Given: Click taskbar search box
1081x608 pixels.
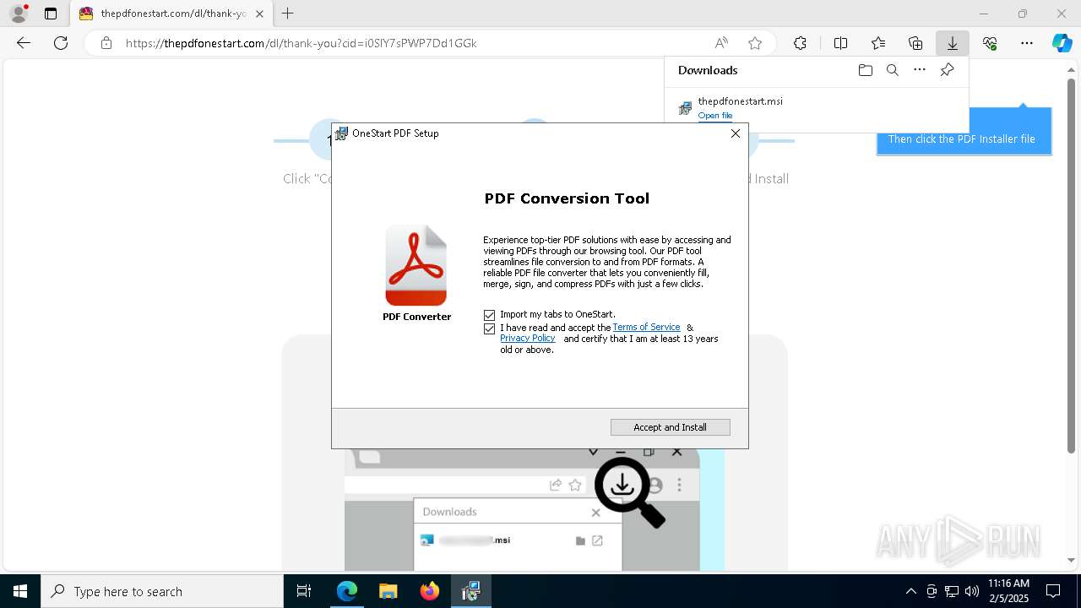Looking at the screenshot, I should 162,591.
